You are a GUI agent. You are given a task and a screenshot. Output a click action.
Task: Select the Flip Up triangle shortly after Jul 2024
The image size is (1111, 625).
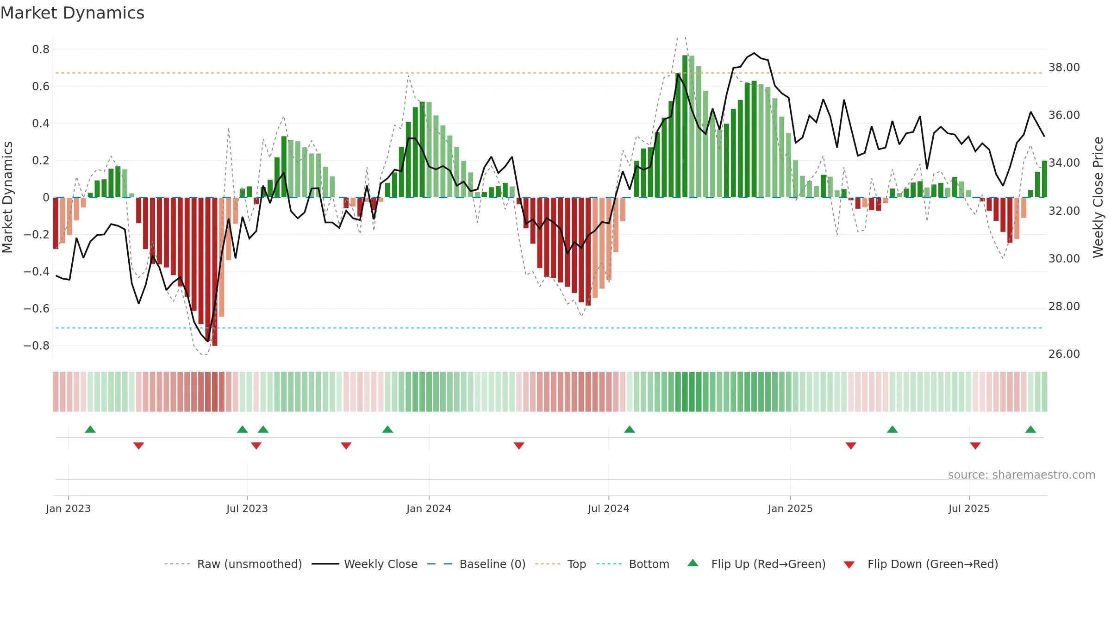tap(630, 429)
